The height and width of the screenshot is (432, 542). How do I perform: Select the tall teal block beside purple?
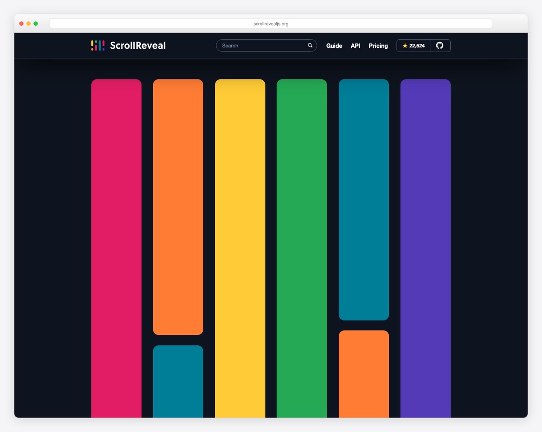pyautogui.click(x=364, y=200)
